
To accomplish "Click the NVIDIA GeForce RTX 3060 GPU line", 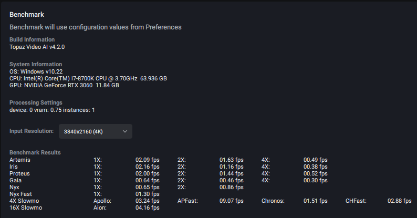I will click(64, 85).
